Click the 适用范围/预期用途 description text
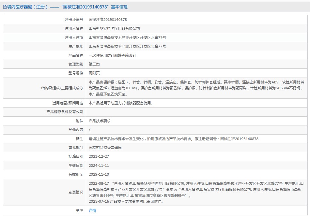This screenshot has height=217, width=310. [x=121, y=103]
